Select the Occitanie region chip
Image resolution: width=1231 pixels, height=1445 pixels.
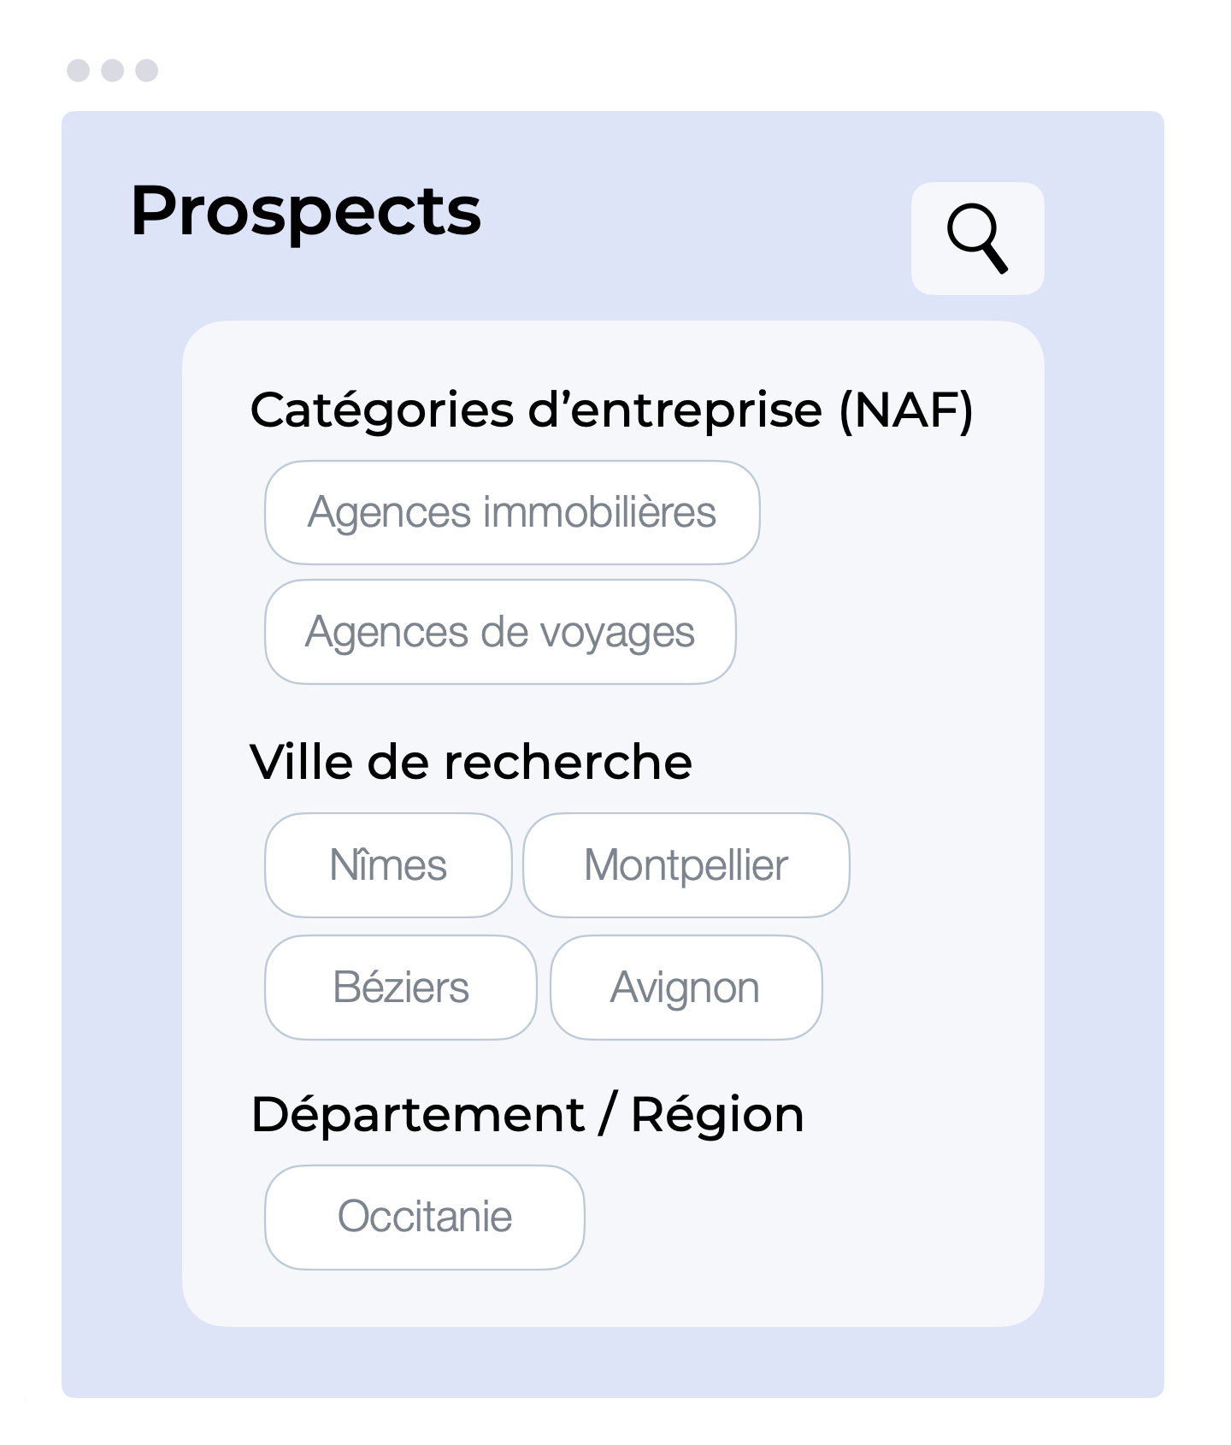(x=425, y=1218)
